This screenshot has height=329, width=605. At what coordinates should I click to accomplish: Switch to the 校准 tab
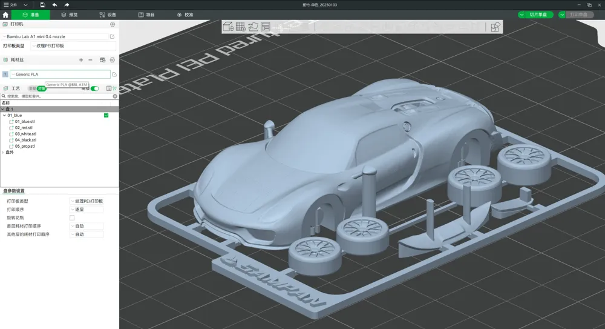pyautogui.click(x=185, y=15)
